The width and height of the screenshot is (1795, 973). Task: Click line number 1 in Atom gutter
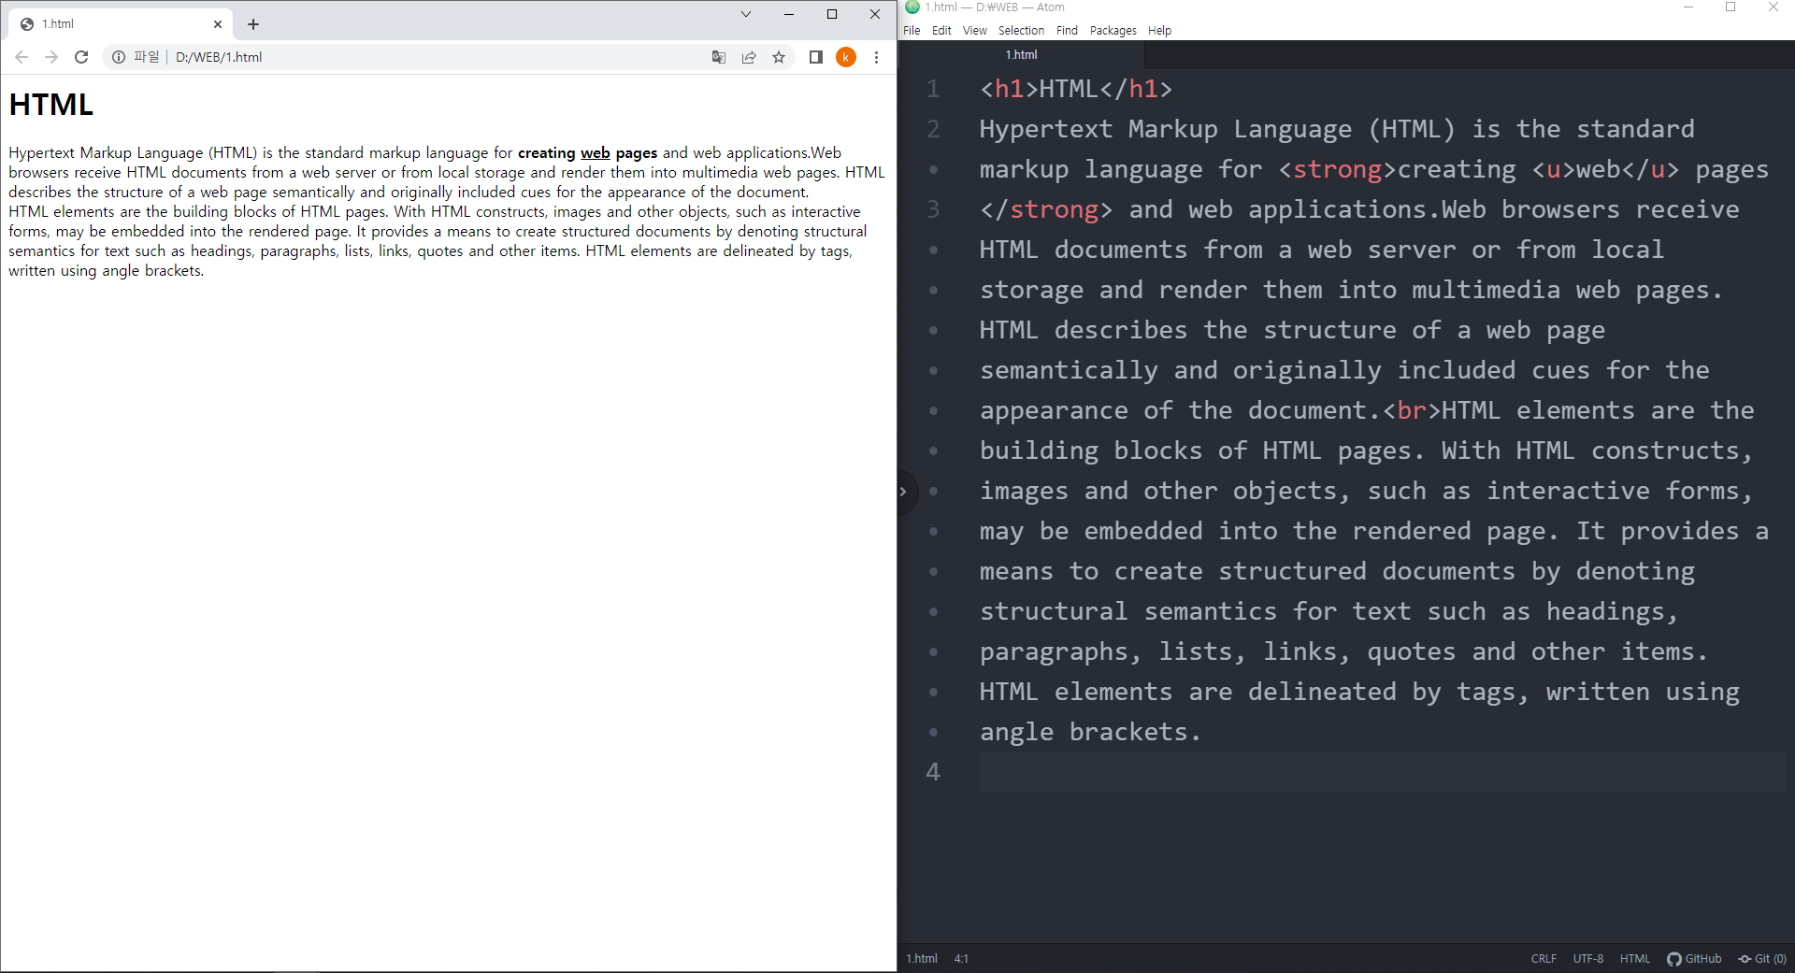[933, 90]
